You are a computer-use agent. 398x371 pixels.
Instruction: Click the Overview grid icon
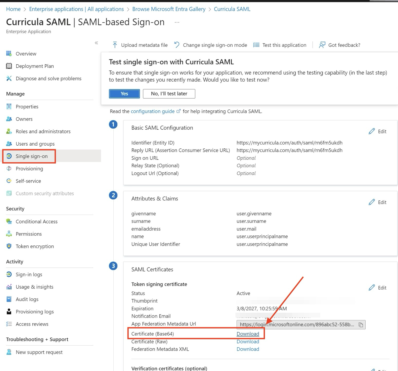[x=9, y=54]
